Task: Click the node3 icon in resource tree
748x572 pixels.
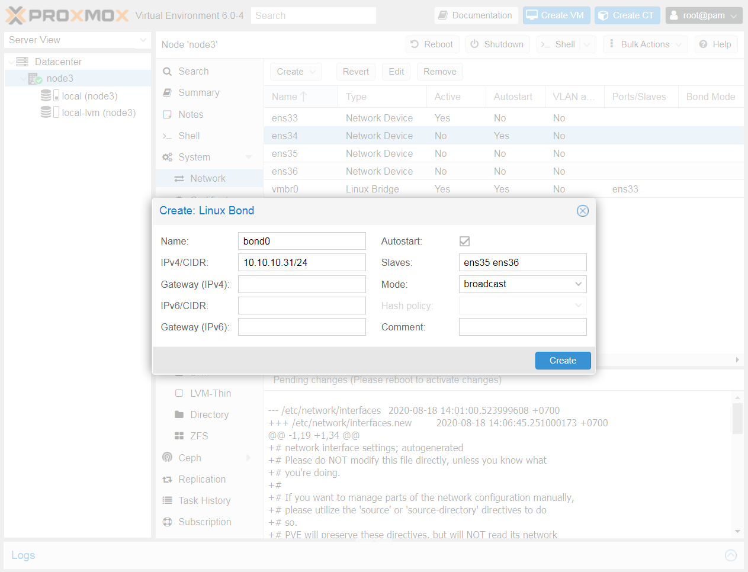Action: pyautogui.click(x=35, y=79)
